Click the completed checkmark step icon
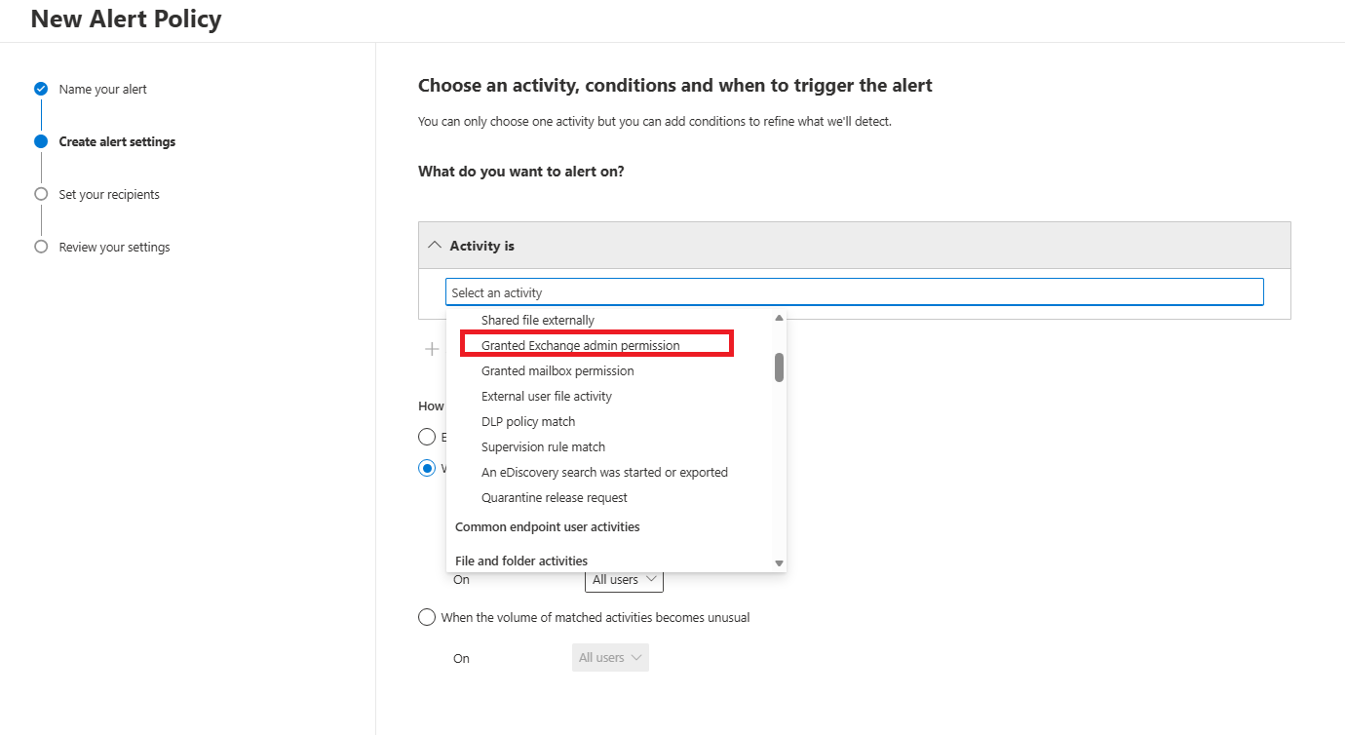Viewport: 1345px width, 735px height. 41,89
